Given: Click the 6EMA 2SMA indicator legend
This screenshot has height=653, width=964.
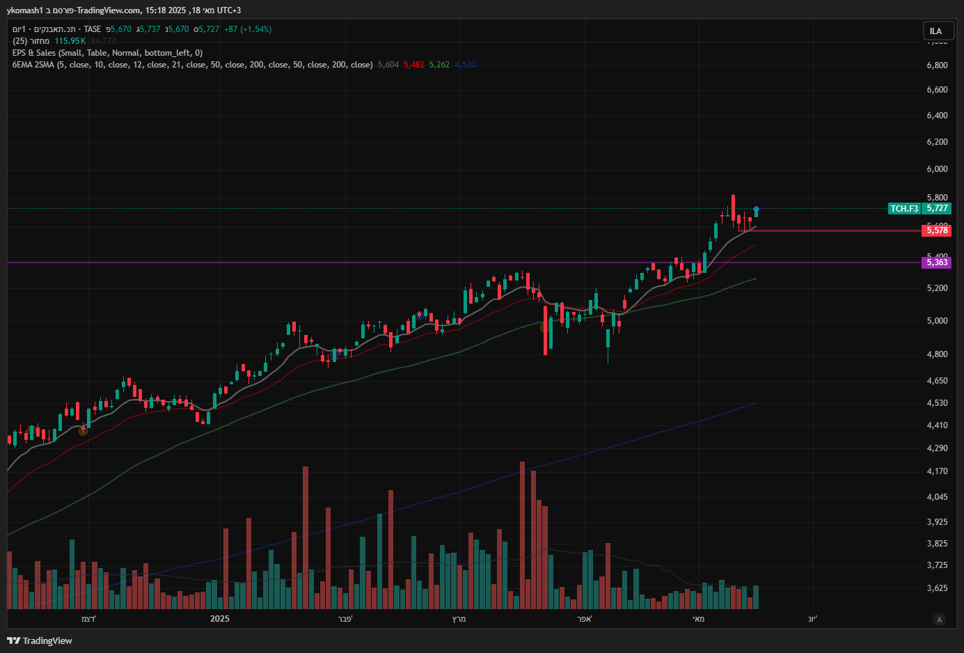Looking at the screenshot, I should [x=192, y=65].
